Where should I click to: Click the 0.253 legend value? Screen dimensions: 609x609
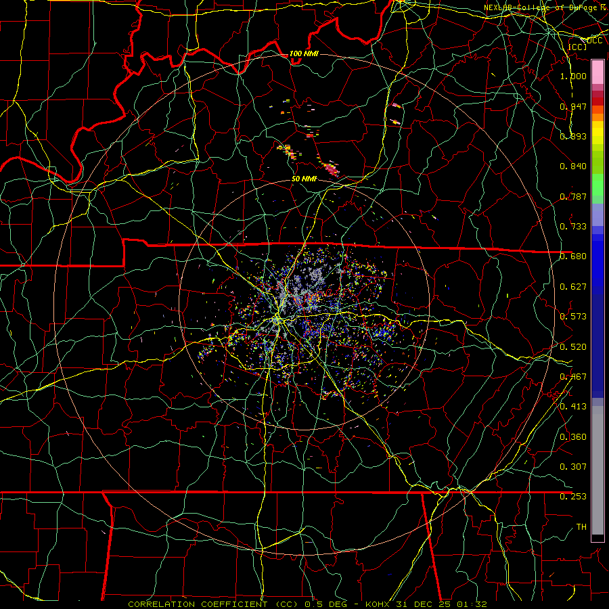(573, 497)
